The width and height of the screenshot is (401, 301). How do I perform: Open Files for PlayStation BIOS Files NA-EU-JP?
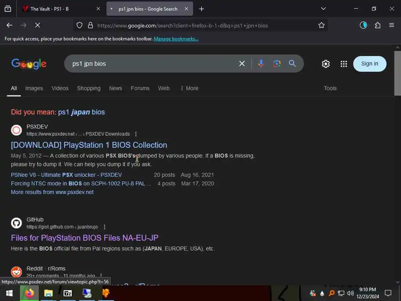(x=85, y=238)
